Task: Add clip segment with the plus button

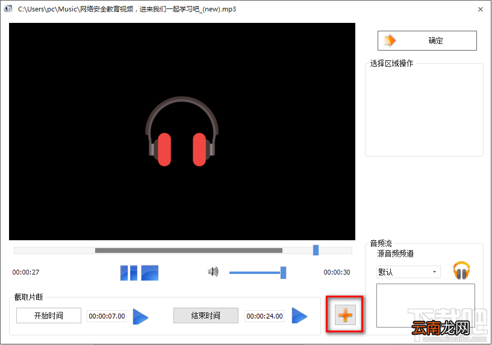Action: [345, 314]
